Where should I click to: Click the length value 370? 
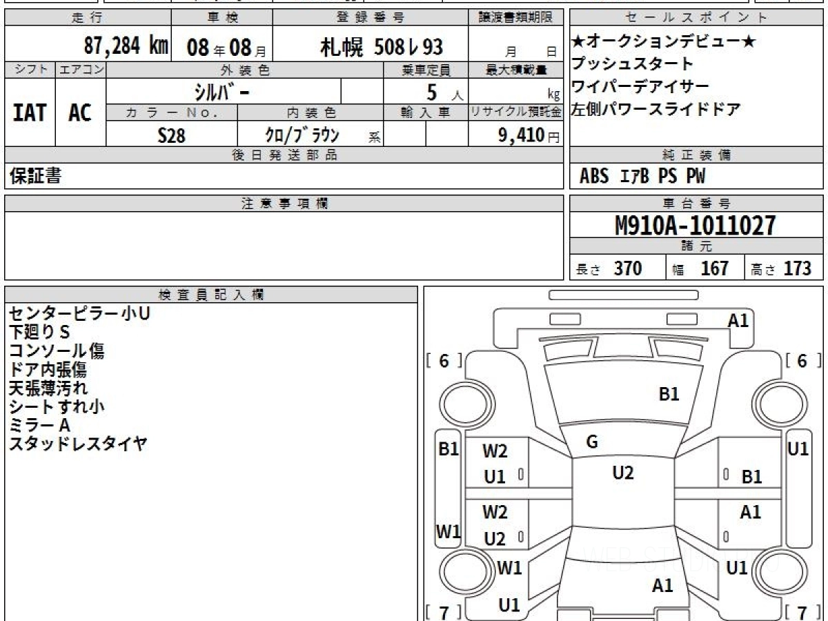point(628,268)
